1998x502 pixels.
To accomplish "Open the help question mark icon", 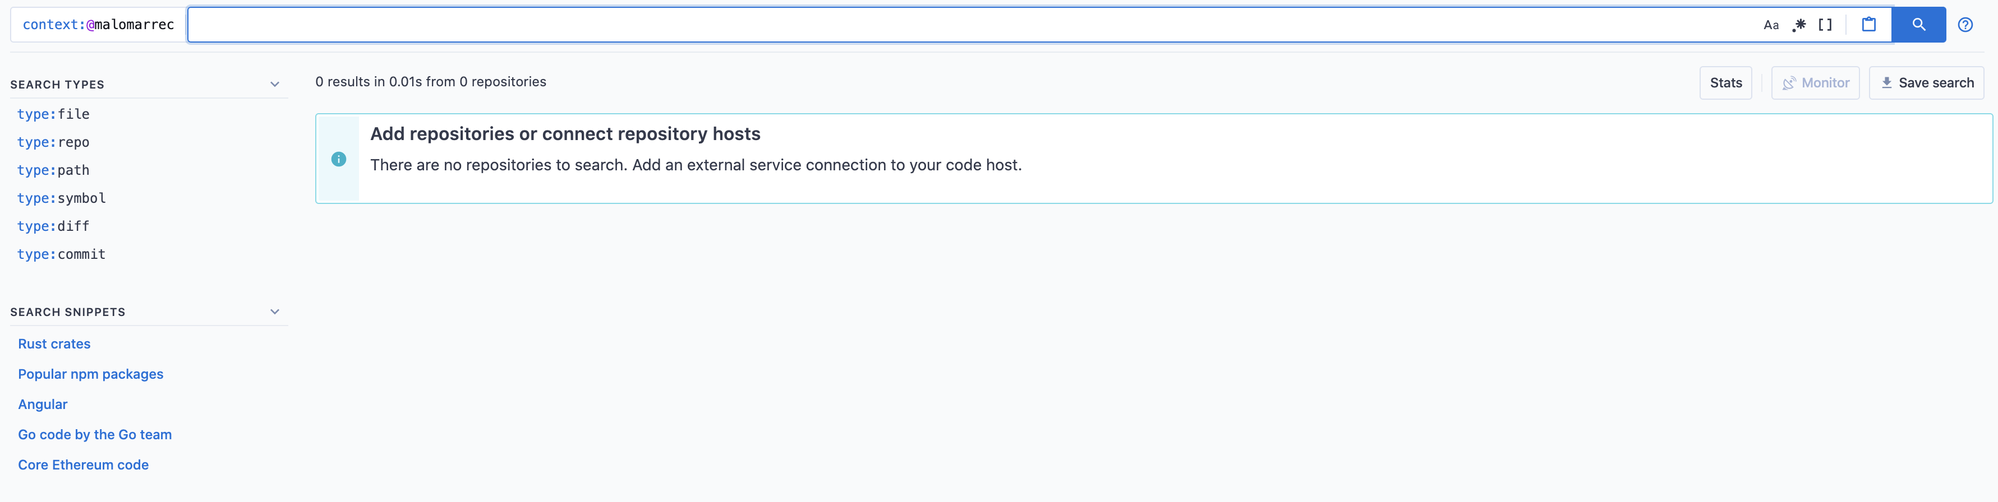I will tap(1965, 25).
